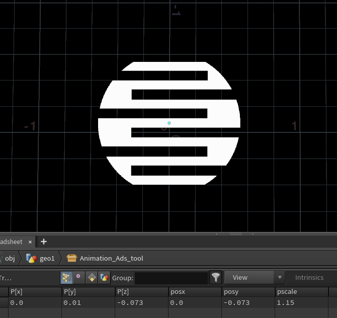
Task: Select the posx cell value 0.0
Action: pyautogui.click(x=195, y=302)
